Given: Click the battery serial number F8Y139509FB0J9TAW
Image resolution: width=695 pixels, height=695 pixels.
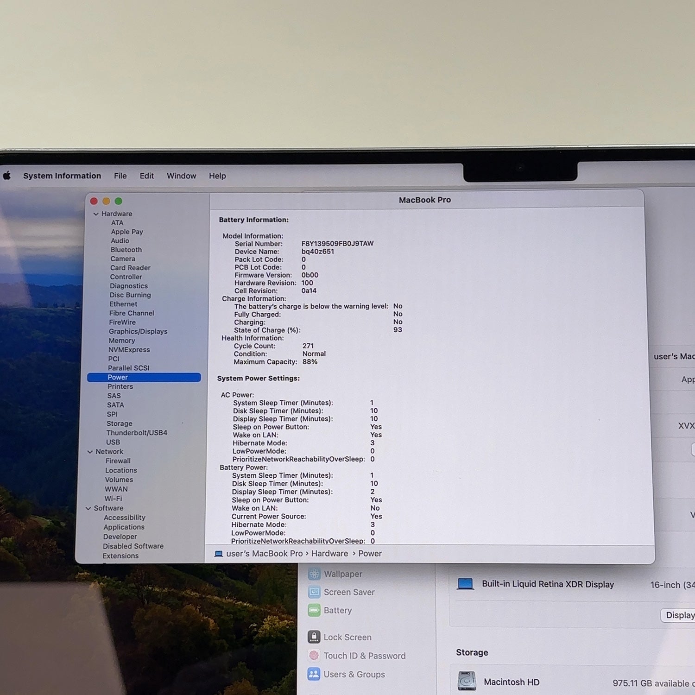Looking at the screenshot, I should point(337,244).
